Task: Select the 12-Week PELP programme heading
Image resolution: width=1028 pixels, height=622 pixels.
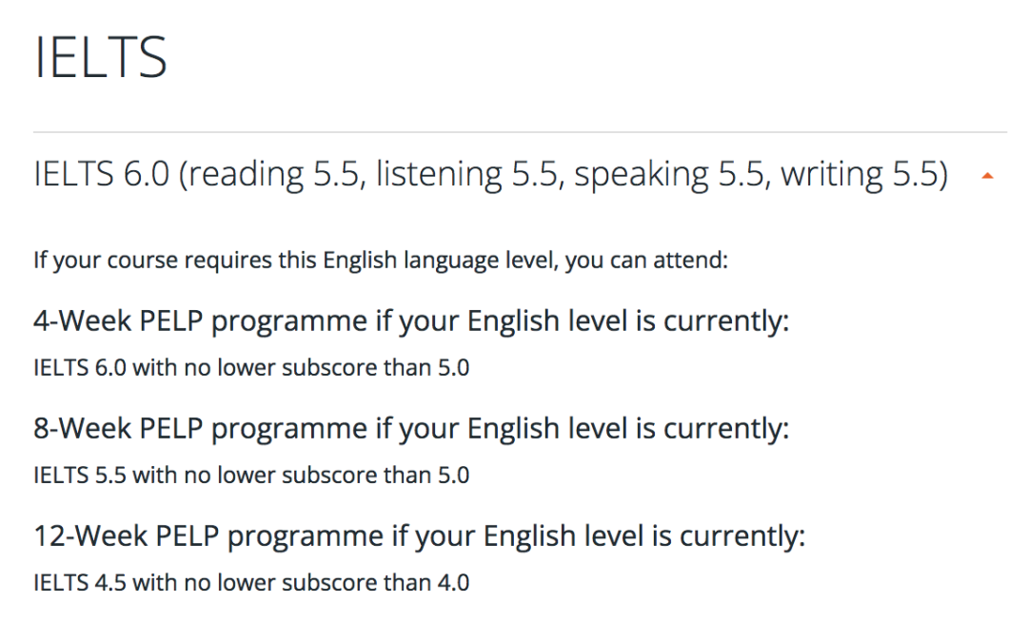Action: 419,536
